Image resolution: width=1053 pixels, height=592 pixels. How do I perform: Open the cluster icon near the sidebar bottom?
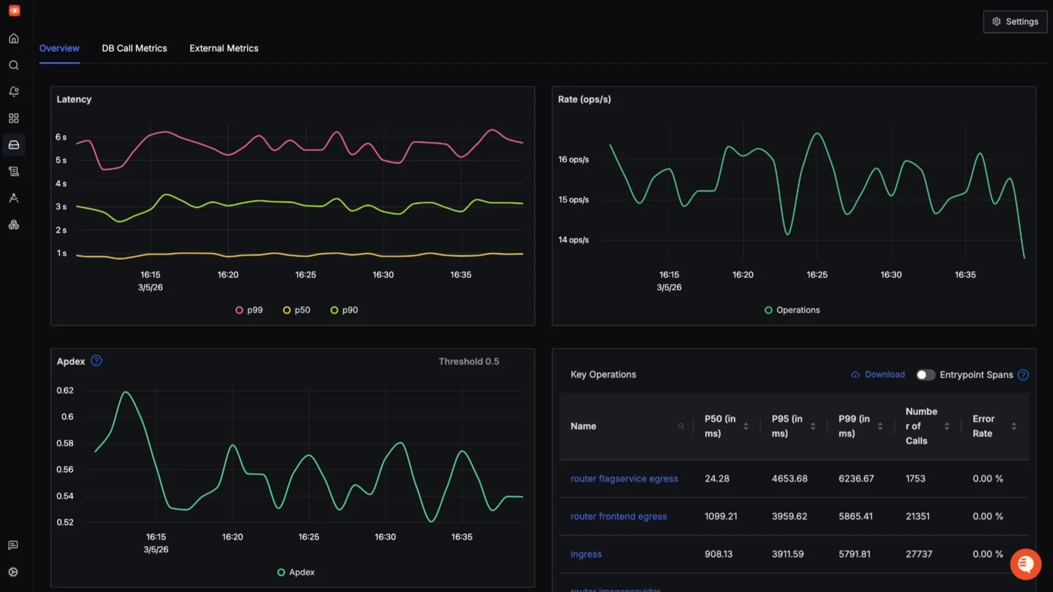pos(14,224)
